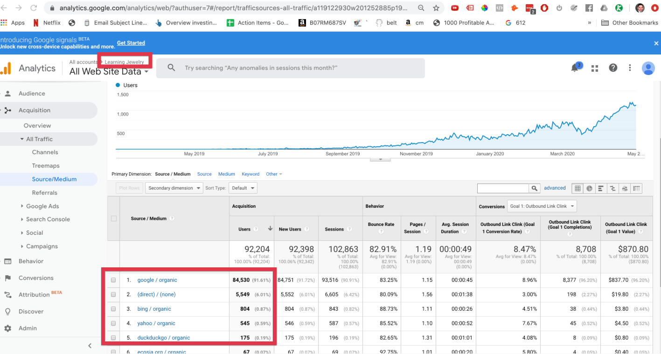Viewport: 661px width, 354px height.
Task: Click the Analytics search box
Action: click(x=291, y=68)
